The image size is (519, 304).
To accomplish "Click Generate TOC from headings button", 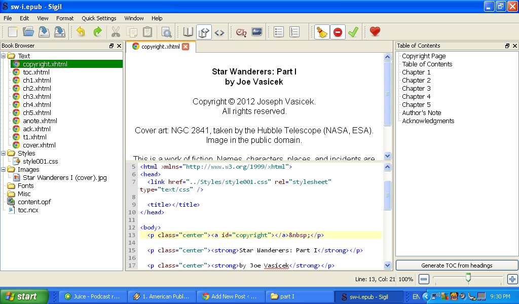I will click(457, 265).
